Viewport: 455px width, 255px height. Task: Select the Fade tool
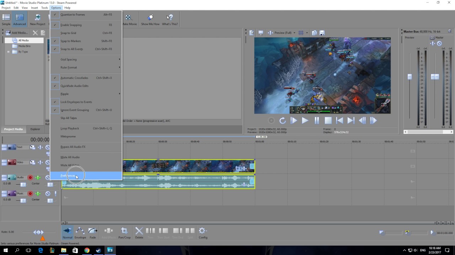point(93,233)
